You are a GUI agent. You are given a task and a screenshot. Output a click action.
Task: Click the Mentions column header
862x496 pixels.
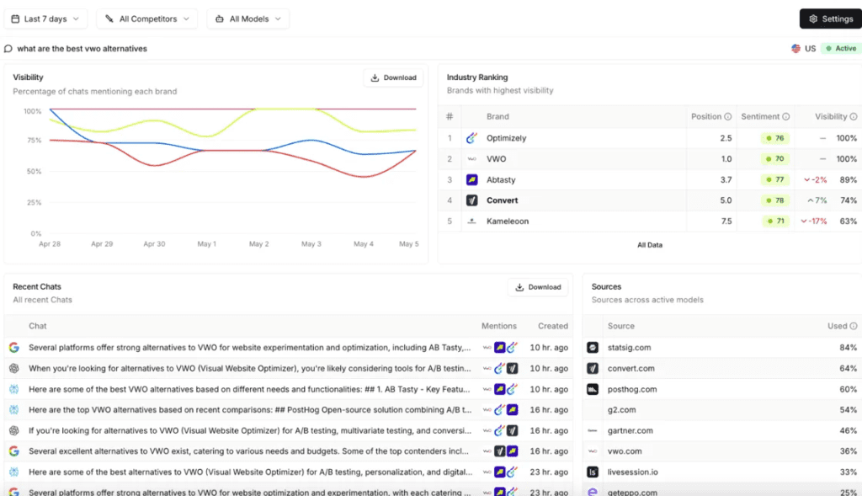pos(498,326)
